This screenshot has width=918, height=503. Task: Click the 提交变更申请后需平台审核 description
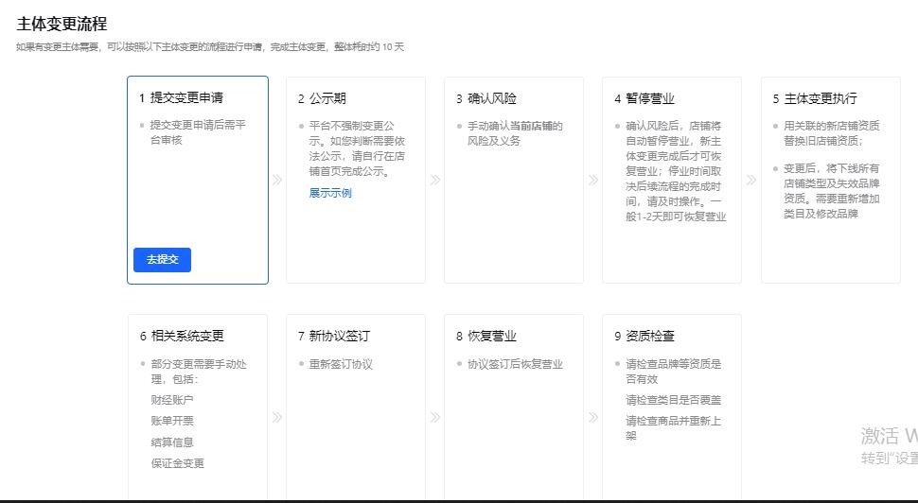(198, 132)
